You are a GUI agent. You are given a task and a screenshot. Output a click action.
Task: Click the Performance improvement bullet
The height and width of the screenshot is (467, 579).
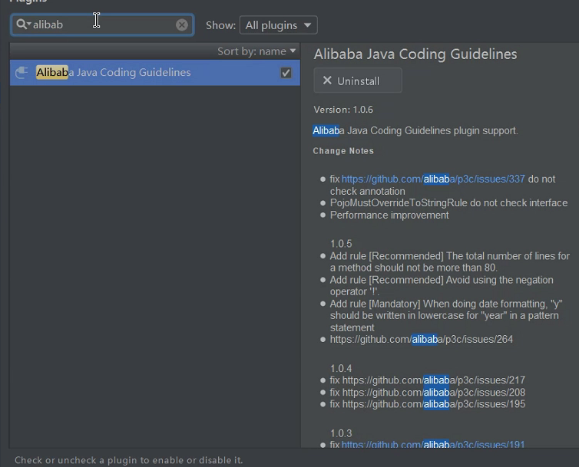[389, 215]
